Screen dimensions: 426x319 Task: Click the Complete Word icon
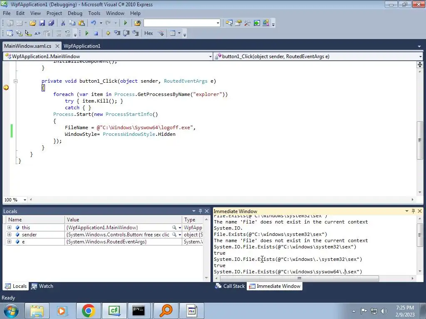(37, 33)
